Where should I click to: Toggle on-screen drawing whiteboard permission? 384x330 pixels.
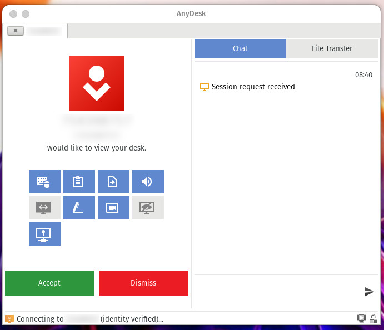79,208
